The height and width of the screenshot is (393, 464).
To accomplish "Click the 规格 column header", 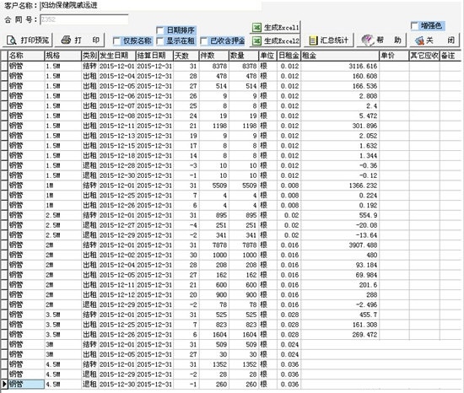I will point(62,56).
